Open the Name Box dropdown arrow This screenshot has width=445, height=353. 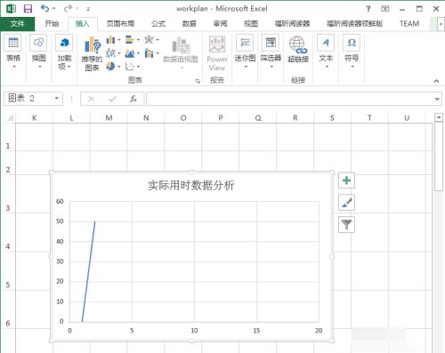(56, 98)
